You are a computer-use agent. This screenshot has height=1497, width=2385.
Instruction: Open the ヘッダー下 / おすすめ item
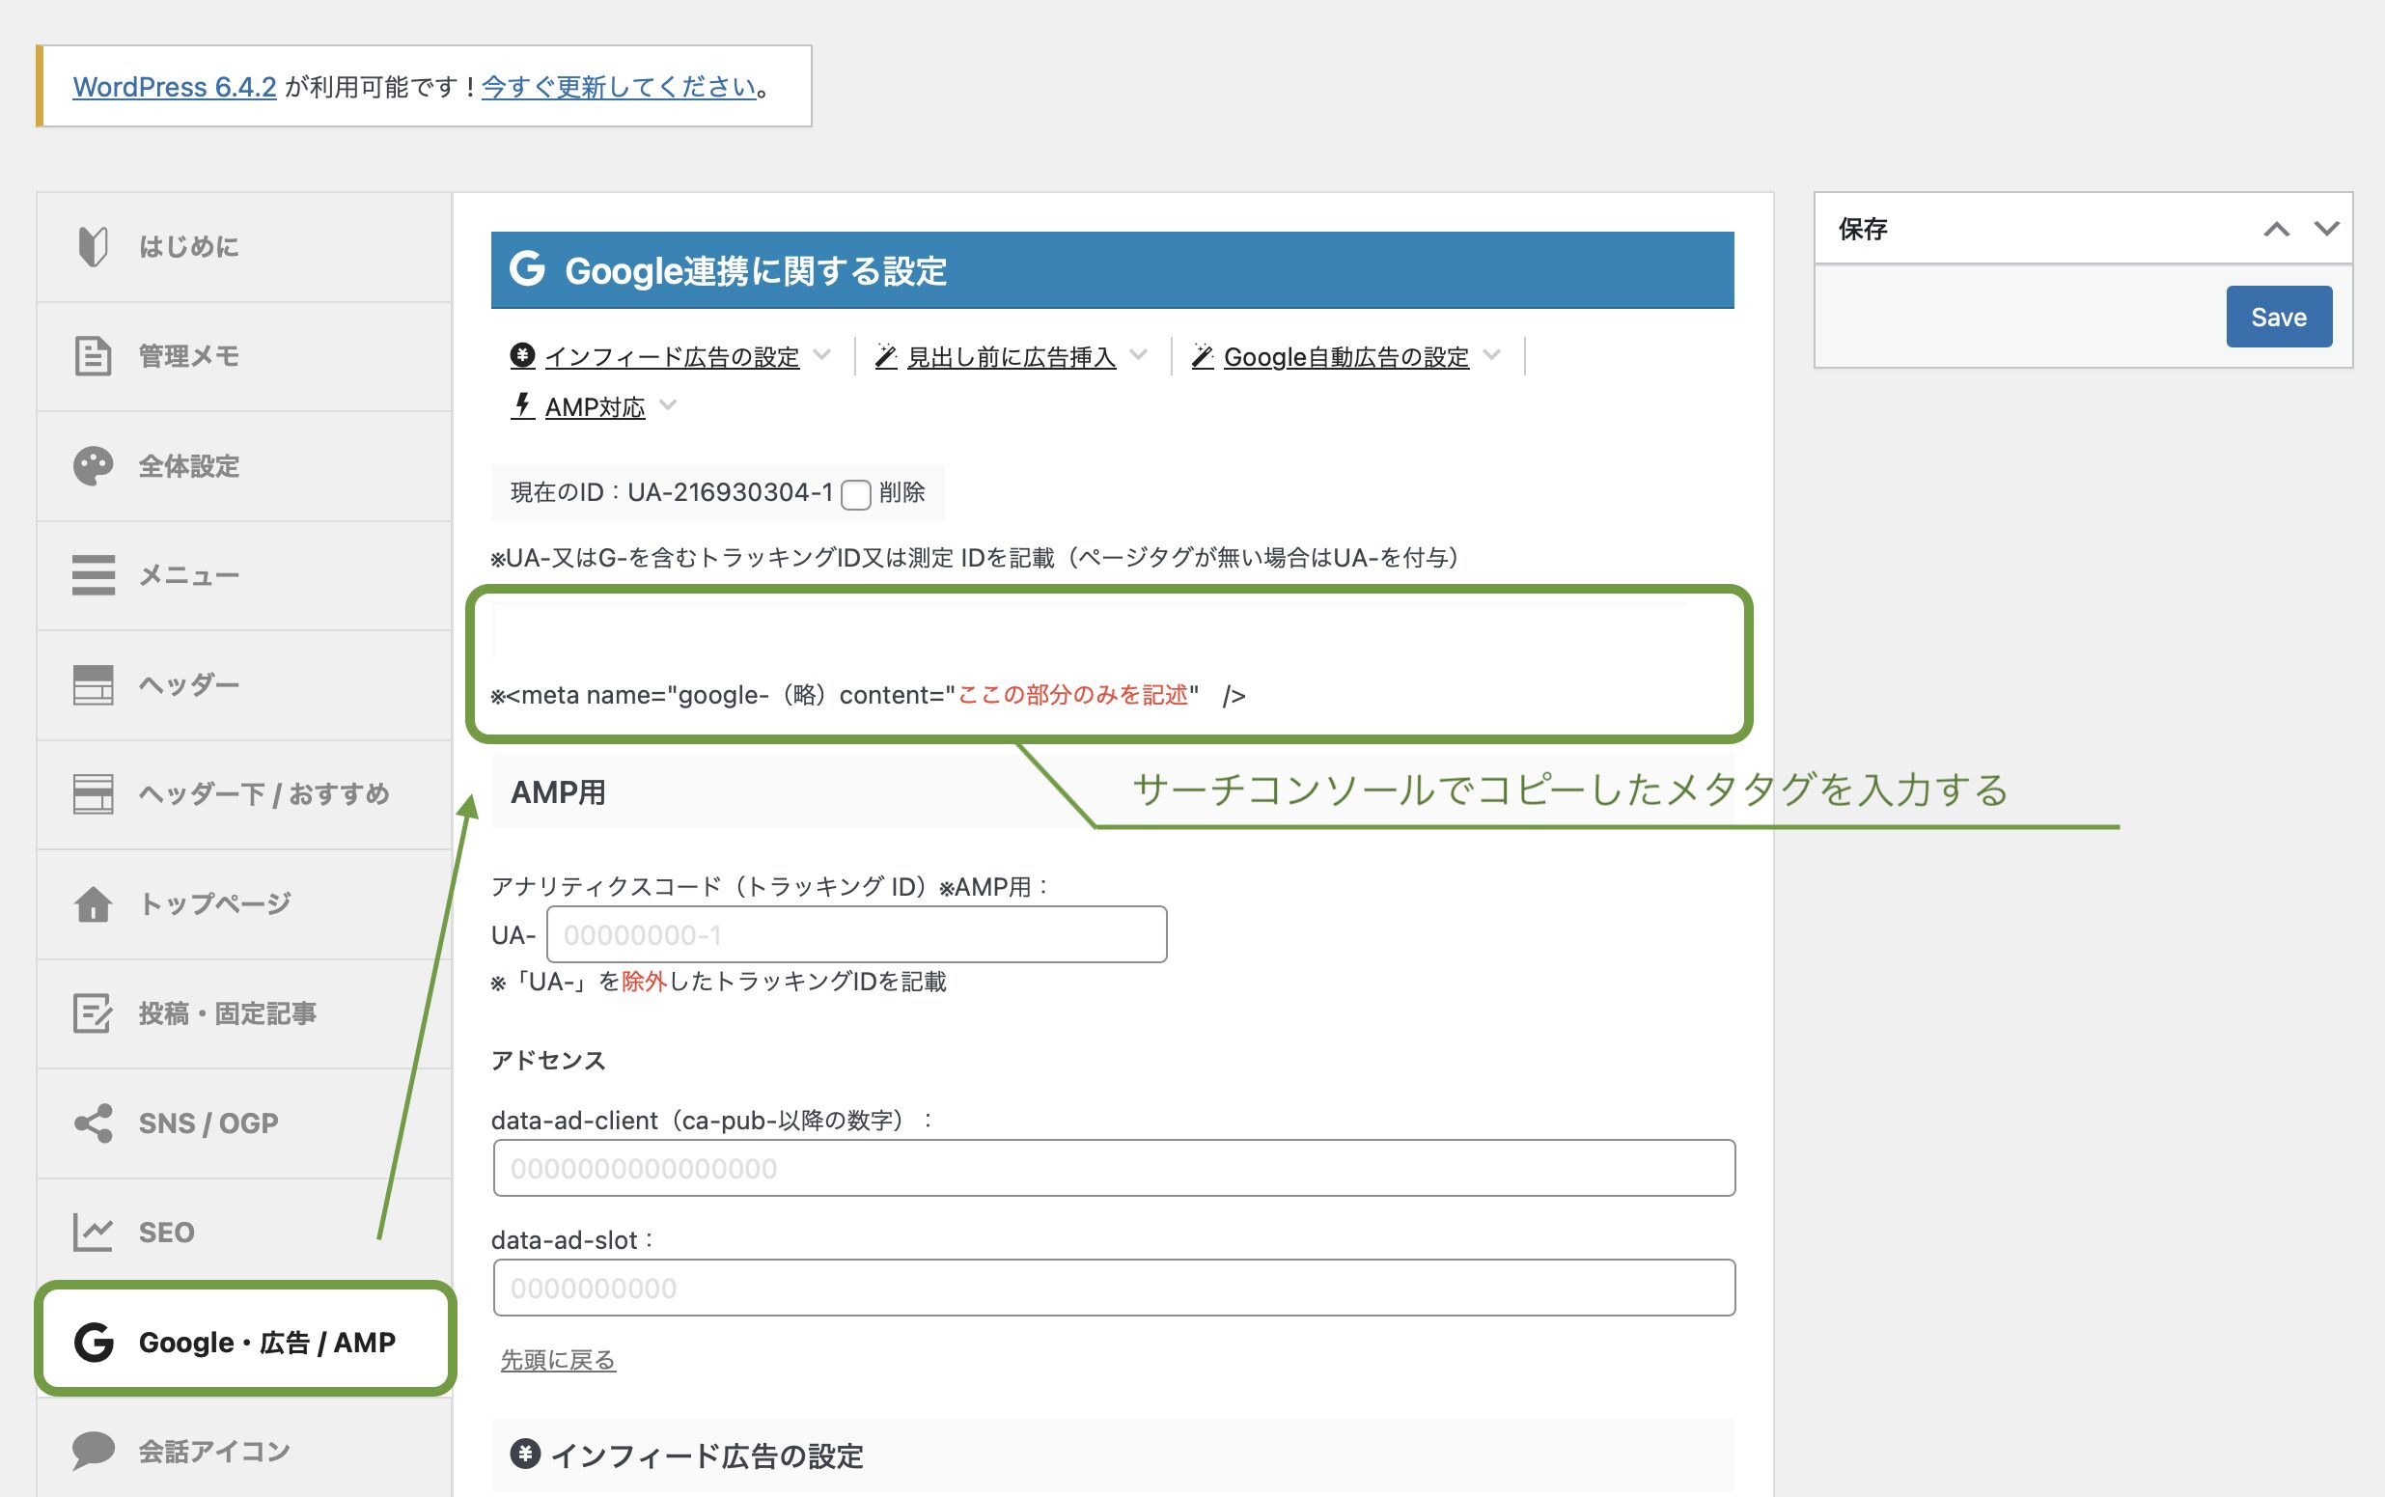click(x=244, y=795)
